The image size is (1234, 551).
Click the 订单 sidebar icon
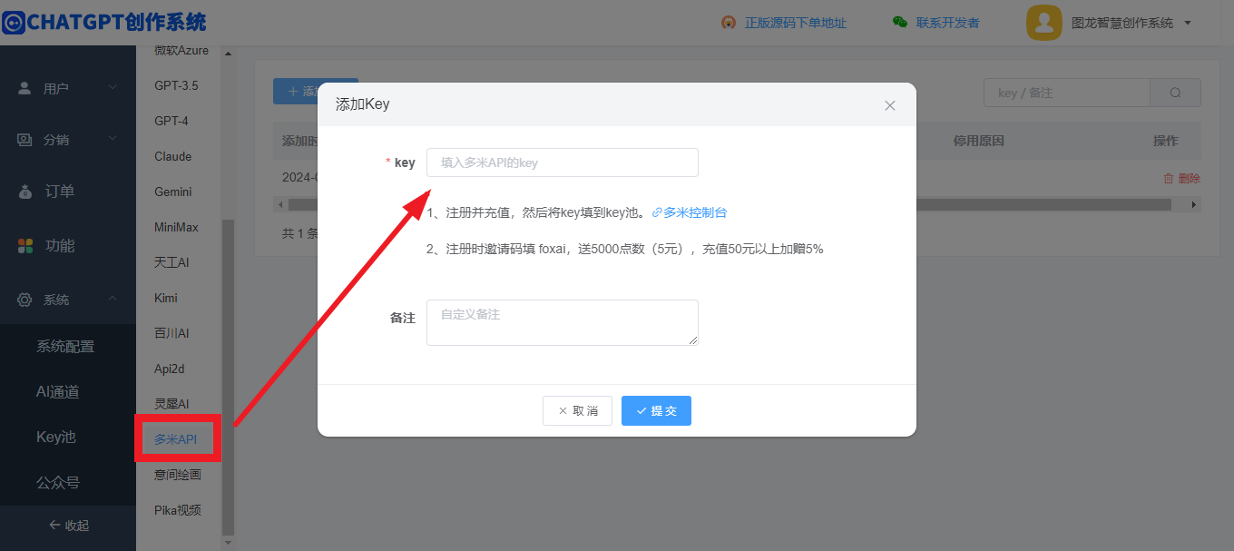[25, 192]
